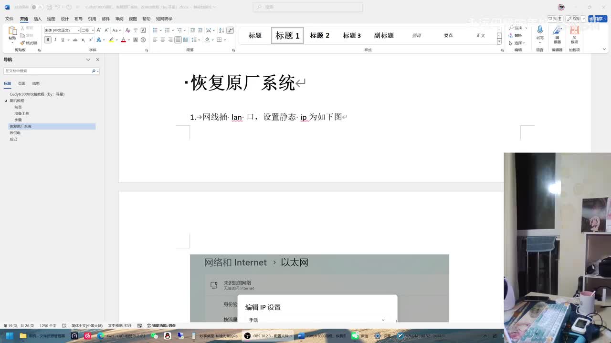Open the Editor tool
The width and height of the screenshot is (611, 343).
click(x=557, y=34)
